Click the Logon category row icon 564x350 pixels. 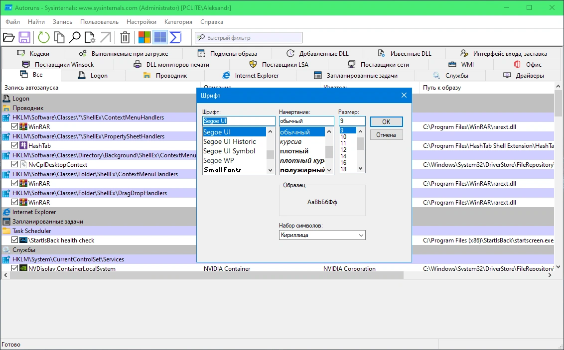pos(6,99)
